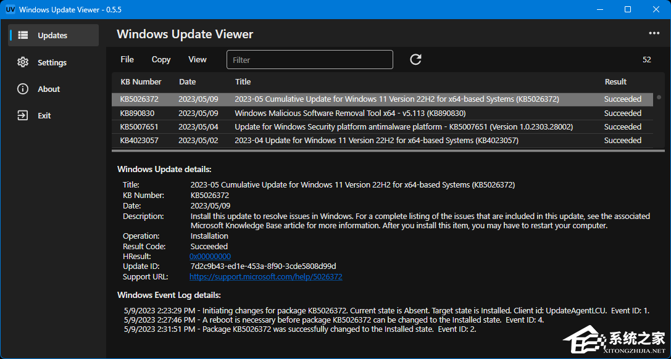The width and height of the screenshot is (671, 359).
Task: Open the View menu
Action: [198, 59]
